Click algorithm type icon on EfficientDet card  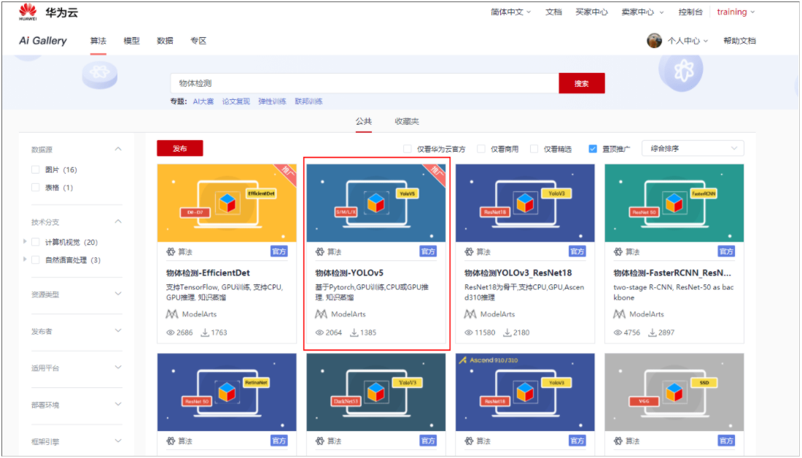(171, 252)
